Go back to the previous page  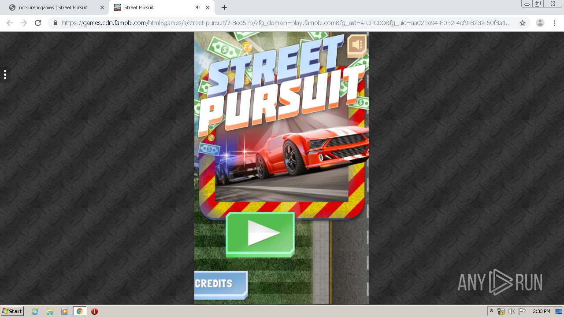click(10, 23)
